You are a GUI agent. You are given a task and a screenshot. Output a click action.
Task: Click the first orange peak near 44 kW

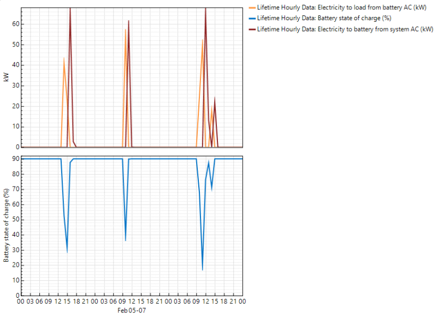[x=64, y=58]
